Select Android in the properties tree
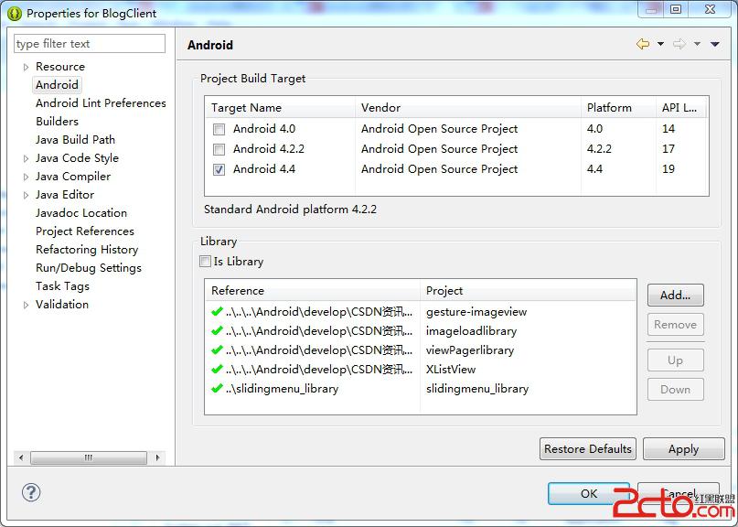 tap(57, 85)
